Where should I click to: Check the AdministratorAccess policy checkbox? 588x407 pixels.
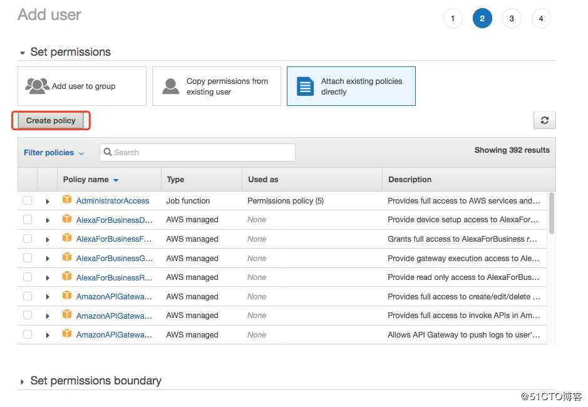click(x=28, y=200)
